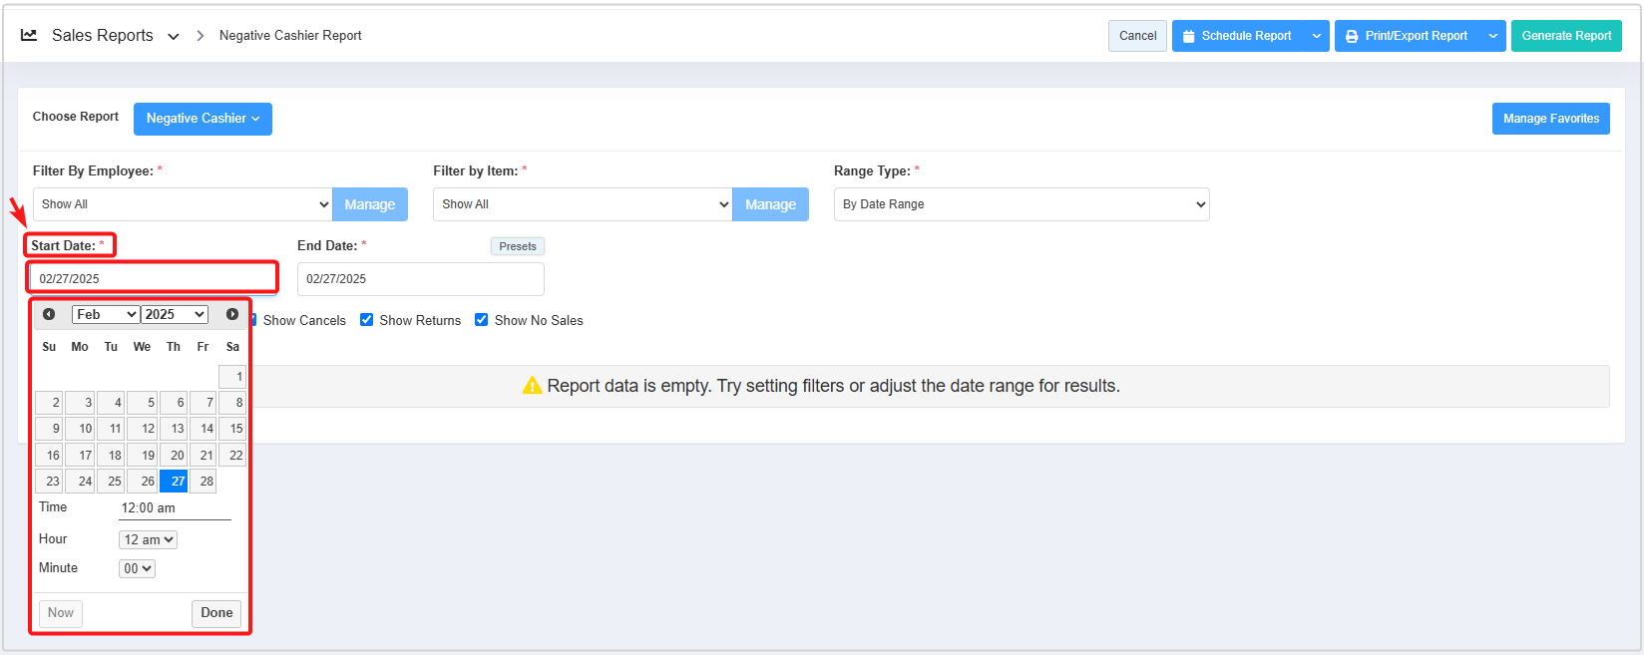The image size is (1644, 655).
Task: Open the calendar month dropdown showing Feb
Action: pos(106,314)
